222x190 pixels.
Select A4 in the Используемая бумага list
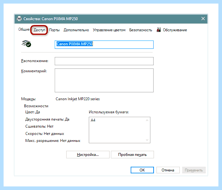pyautogui.click(x=93, y=120)
